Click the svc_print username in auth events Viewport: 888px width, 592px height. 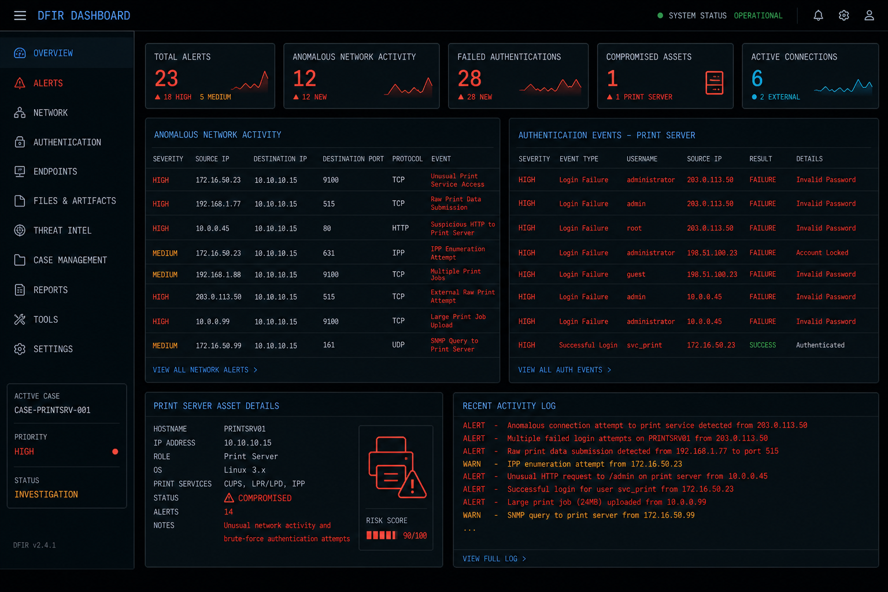(644, 345)
